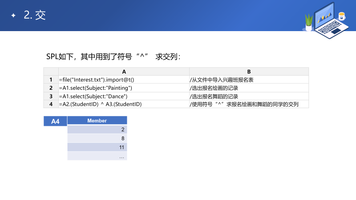This screenshot has height=200, width=356.
Task: Click the coffee mug illustration
Action: point(342,16)
